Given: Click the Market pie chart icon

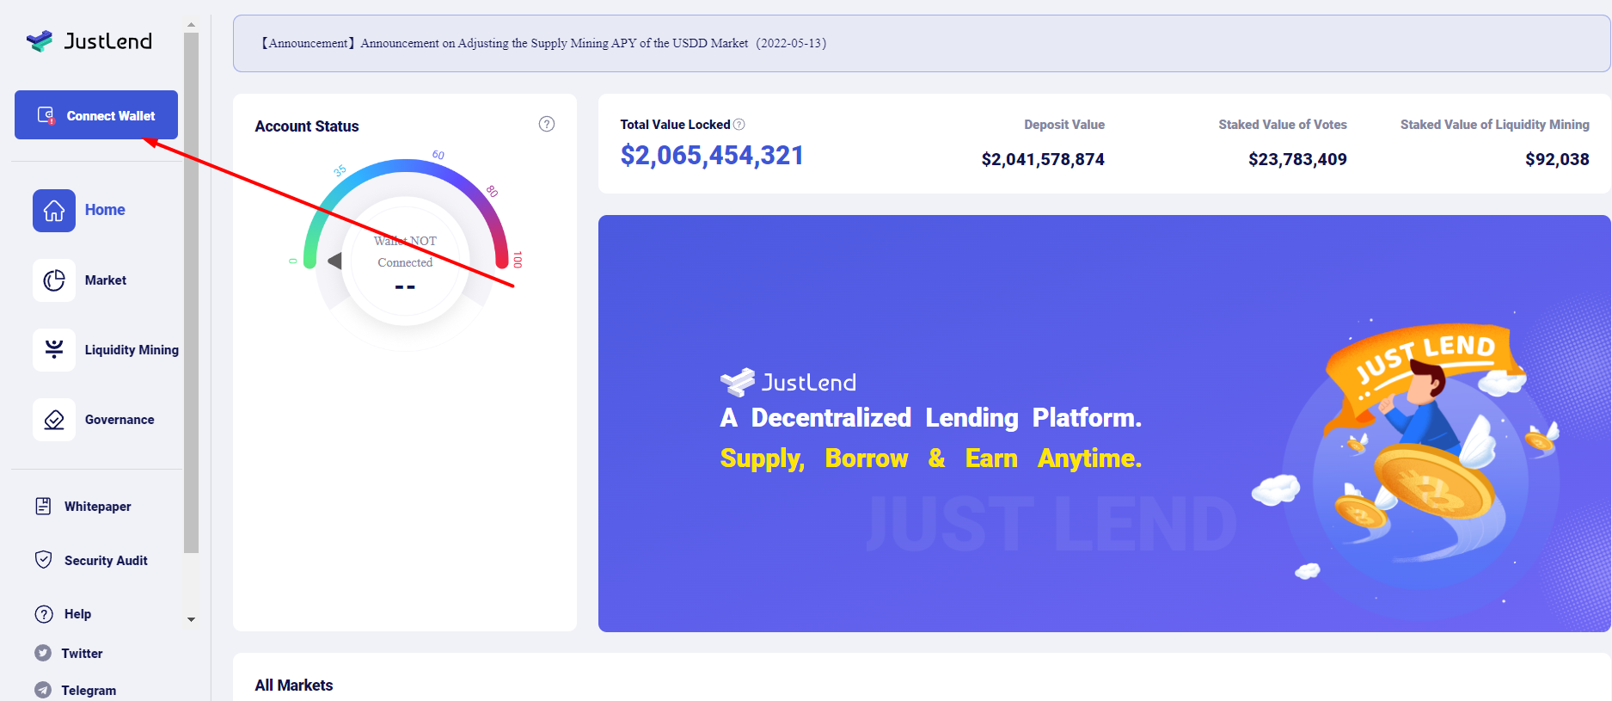Looking at the screenshot, I should tap(54, 280).
